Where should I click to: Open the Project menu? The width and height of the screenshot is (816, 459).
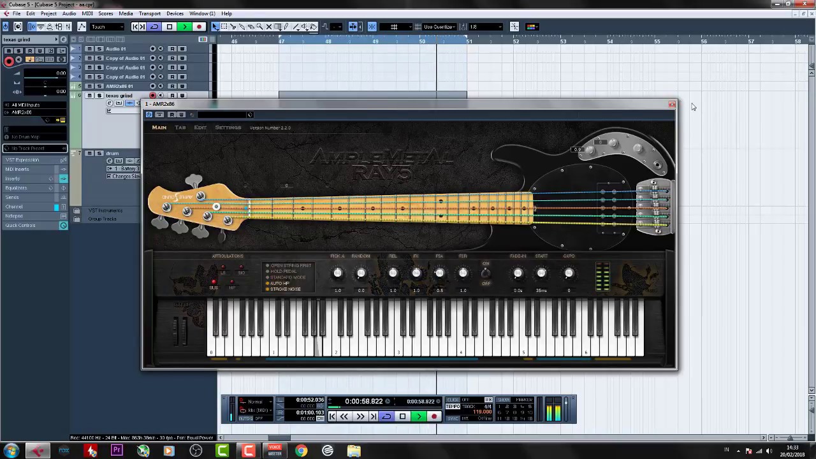click(48, 13)
